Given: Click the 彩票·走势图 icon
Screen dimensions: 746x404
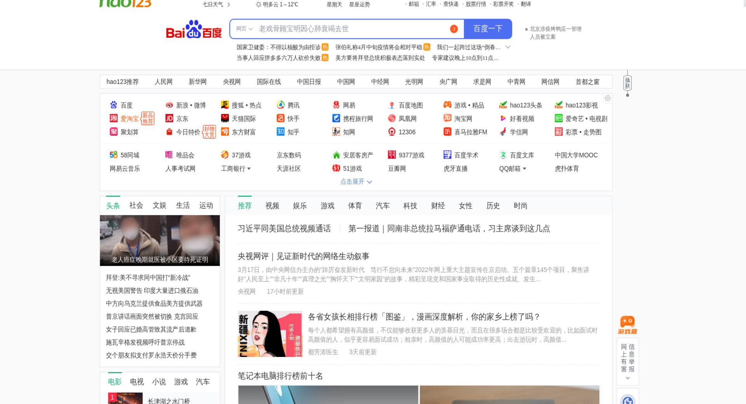Looking at the screenshot, I should 559,132.
